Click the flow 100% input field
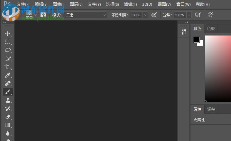The width and height of the screenshot is (231, 141). click(x=180, y=15)
